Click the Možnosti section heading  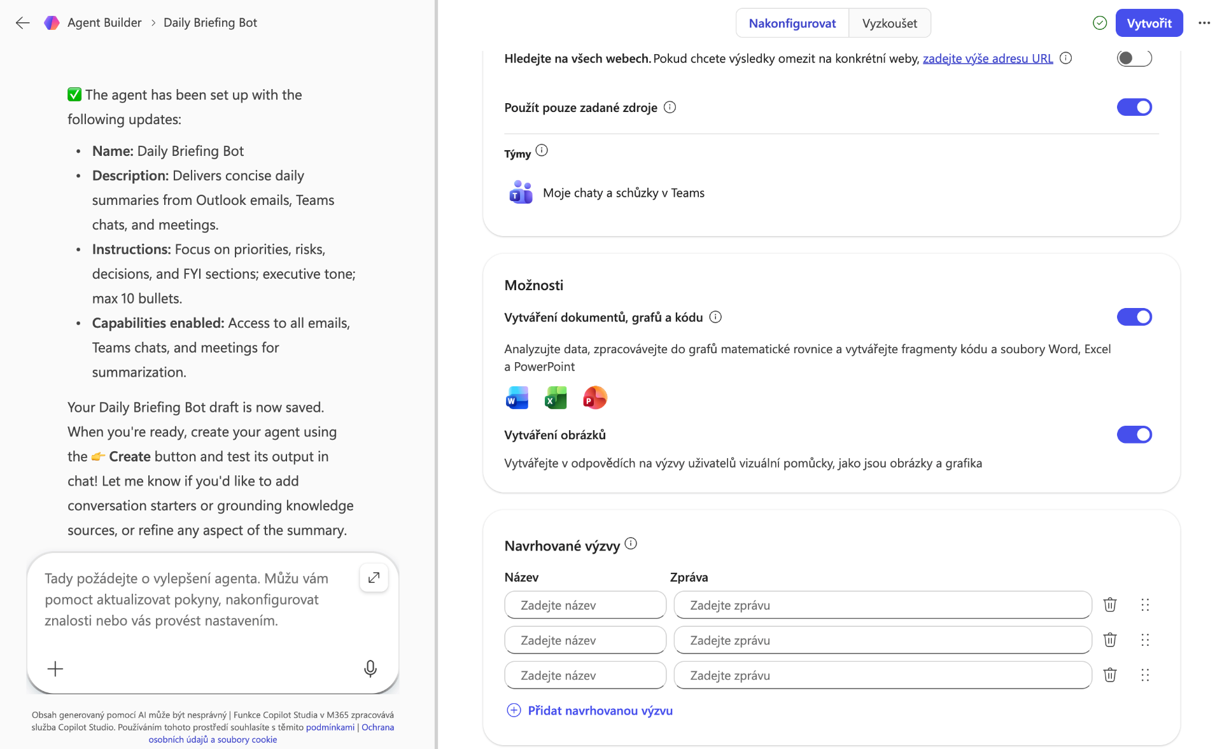[x=534, y=285]
